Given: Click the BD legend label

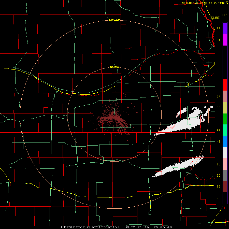Looking at the screenshot, I should pyautogui.click(x=218, y=108).
